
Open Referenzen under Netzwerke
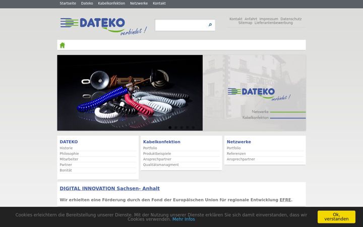(236, 153)
